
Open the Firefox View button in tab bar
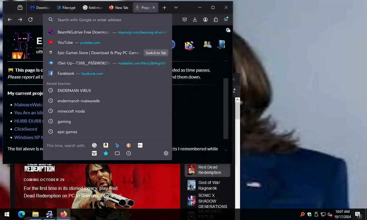tap(20, 8)
